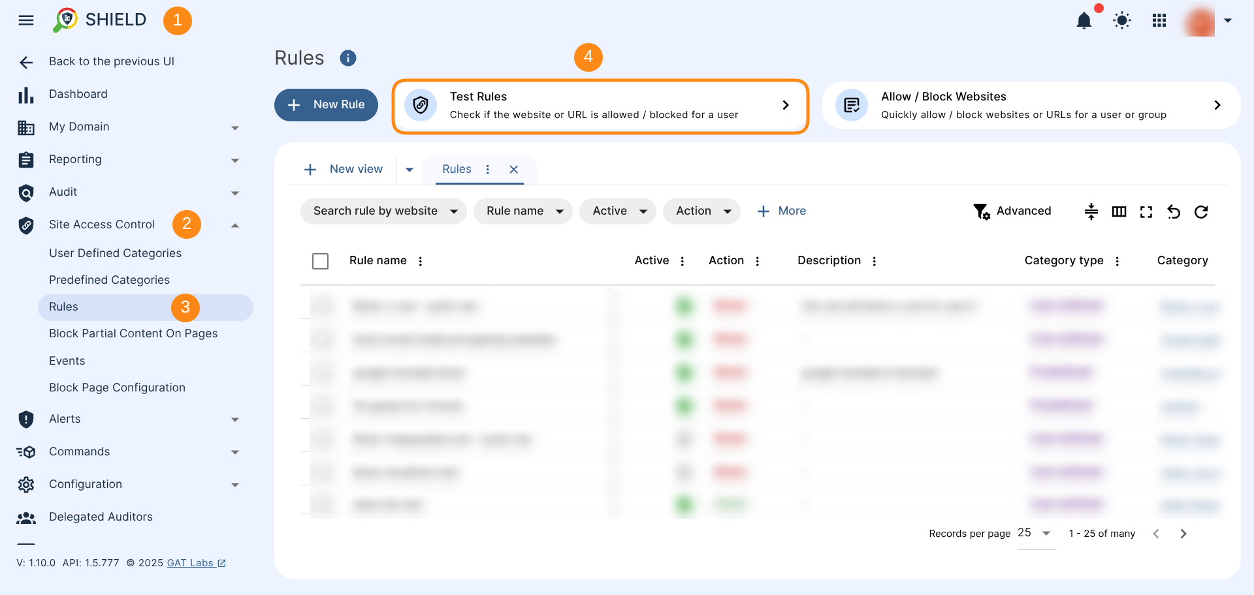Expand the Commands section
This screenshot has width=1254, height=595.
tap(235, 452)
